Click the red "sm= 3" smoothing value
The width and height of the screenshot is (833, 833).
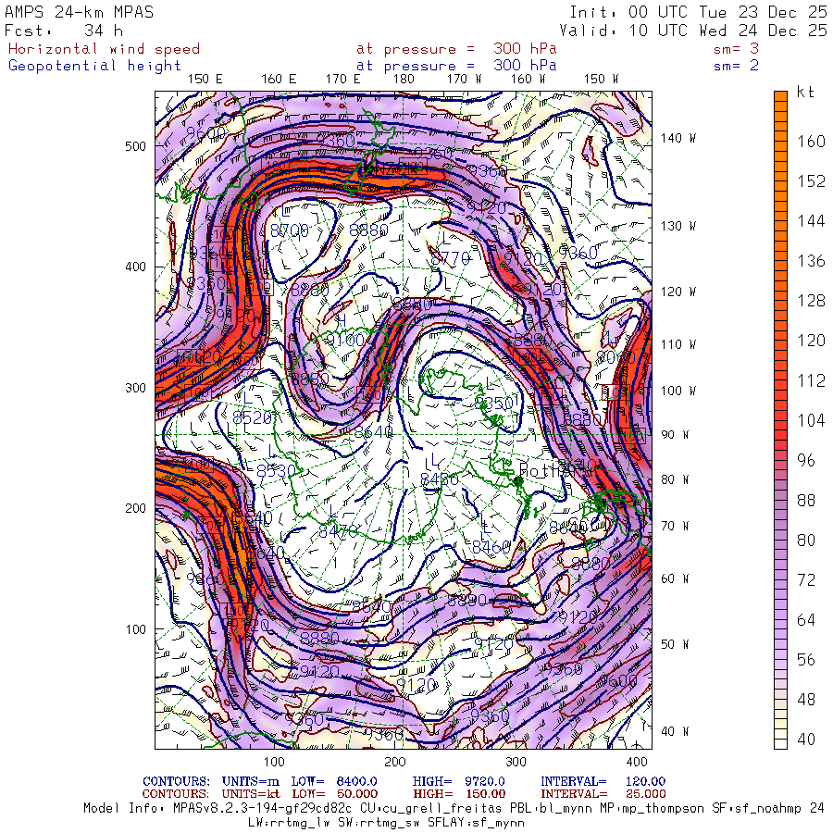737,49
